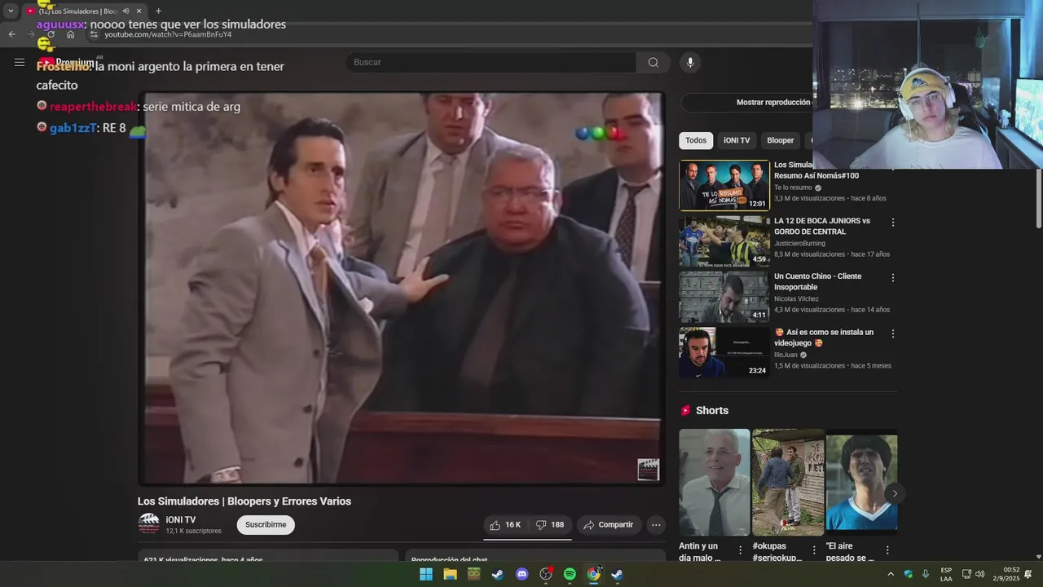The height and width of the screenshot is (587, 1043).
Task: Open Antin y un día malo short thumbnail
Action: pyautogui.click(x=715, y=483)
